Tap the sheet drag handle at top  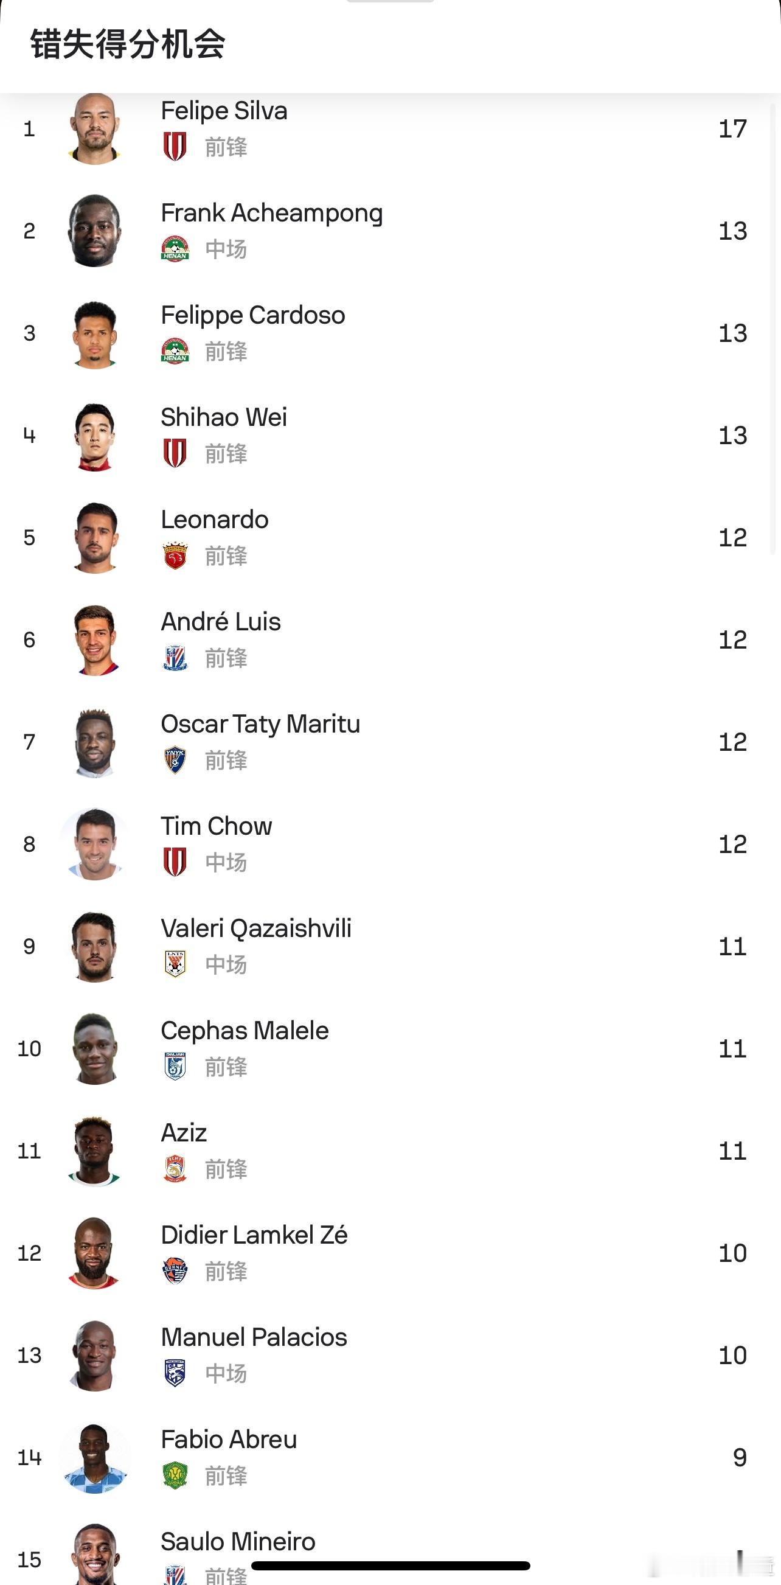pyautogui.click(x=390, y=1)
